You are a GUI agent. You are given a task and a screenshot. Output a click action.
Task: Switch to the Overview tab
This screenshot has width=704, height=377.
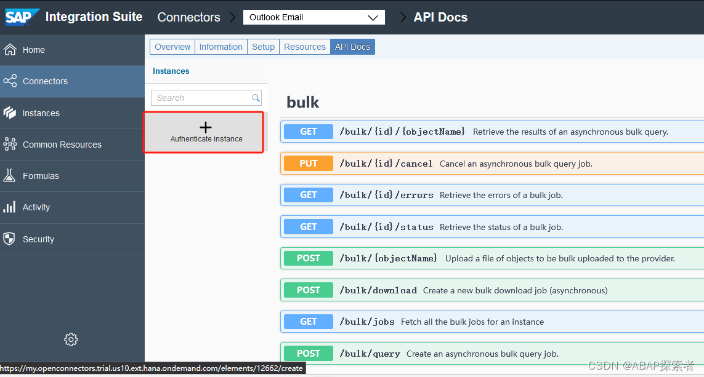tap(172, 47)
